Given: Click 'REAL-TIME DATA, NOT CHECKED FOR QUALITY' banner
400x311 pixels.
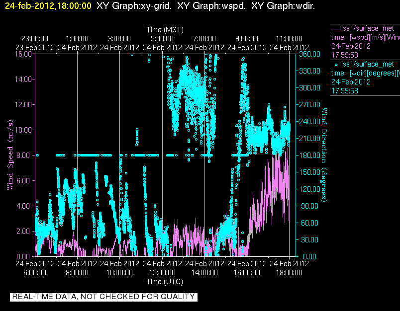Looking at the screenshot, I should [103, 297].
